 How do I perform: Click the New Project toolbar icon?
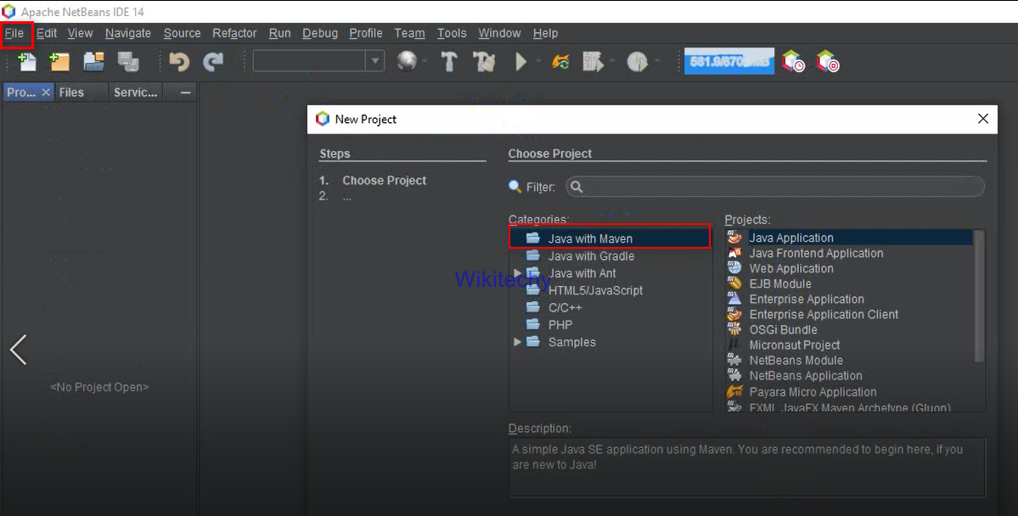tap(59, 62)
